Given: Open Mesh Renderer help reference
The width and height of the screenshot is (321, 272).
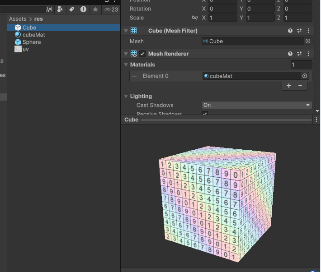Looking at the screenshot, I should pos(290,54).
